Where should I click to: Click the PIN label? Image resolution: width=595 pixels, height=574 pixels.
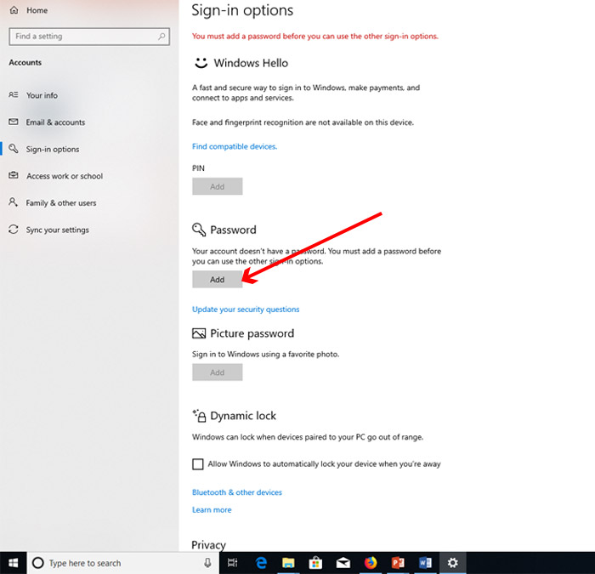198,168
